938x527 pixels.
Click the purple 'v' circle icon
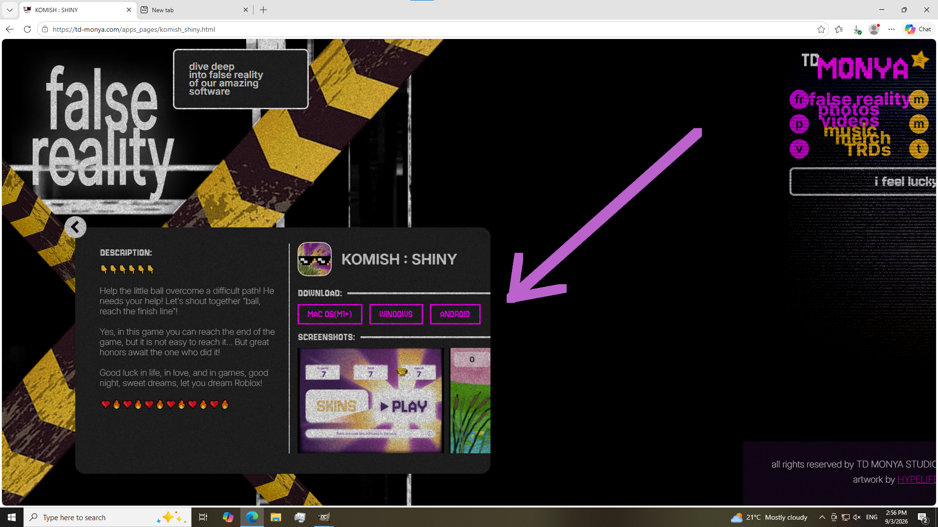coord(799,149)
